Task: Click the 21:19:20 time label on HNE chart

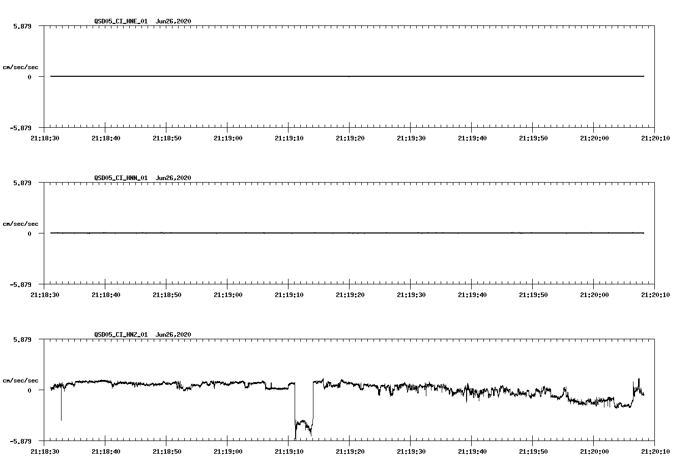Action: click(x=350, y=138)
